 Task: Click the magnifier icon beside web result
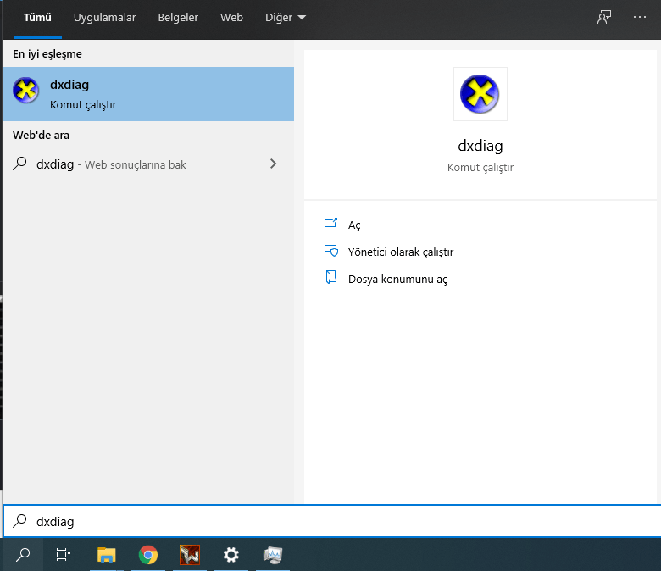coord(19,164)
